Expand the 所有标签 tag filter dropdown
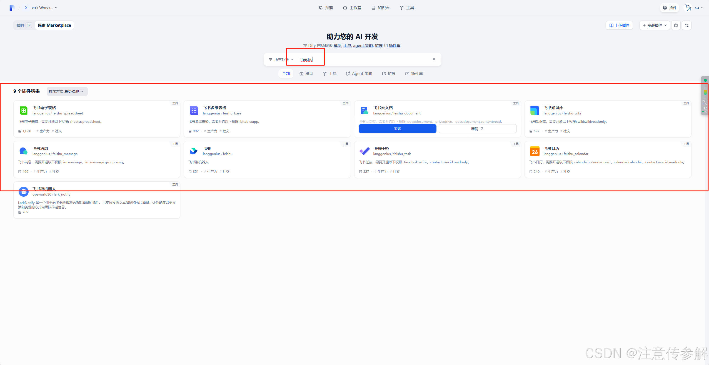The image size is (709, 365). coord(281,59)
